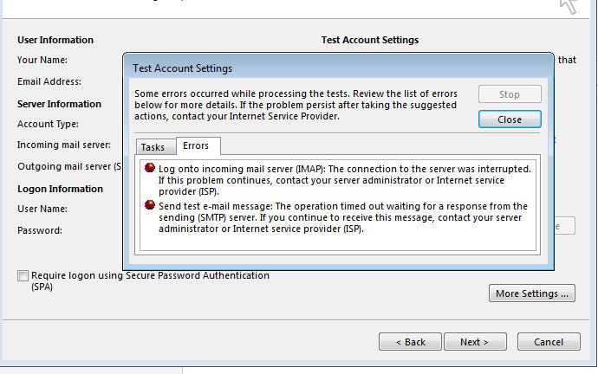Image resolution: width=598 pixels, height=374 pixels.
Task: Click the red error icon beside IMAP logon error
Action: [150, 169]
